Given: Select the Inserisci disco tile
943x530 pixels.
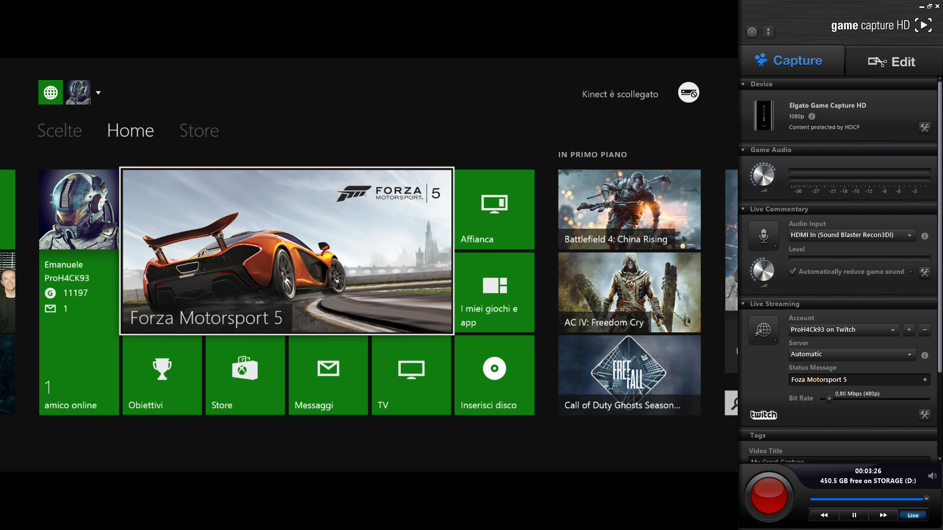Looking at the screenshot, I should (x=495, y=375).
